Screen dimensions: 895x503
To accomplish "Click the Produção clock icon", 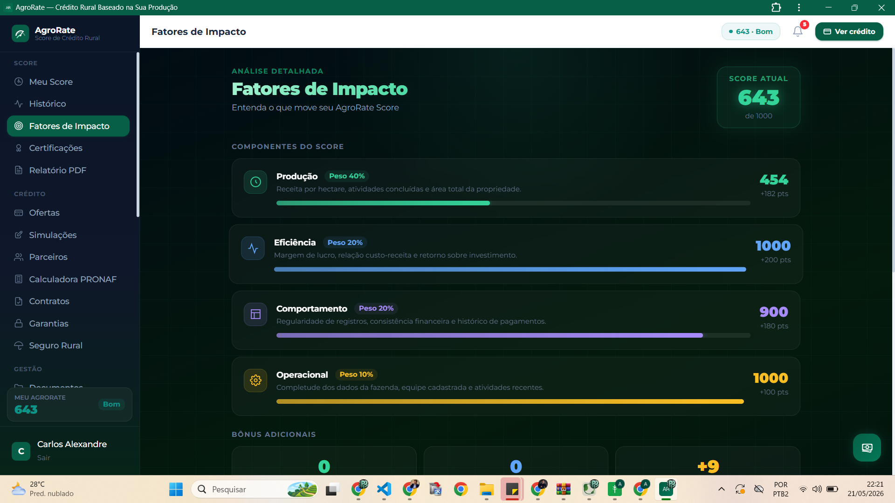I will tap(255, 182).
